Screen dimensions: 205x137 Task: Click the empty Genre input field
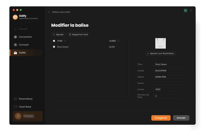169,83
